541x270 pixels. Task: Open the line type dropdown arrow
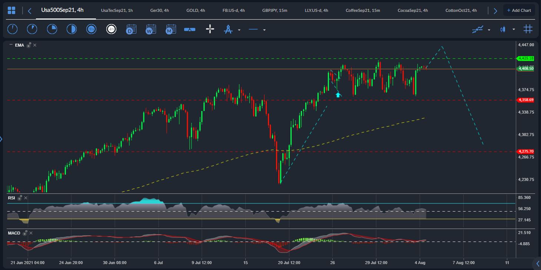point(264,30)
